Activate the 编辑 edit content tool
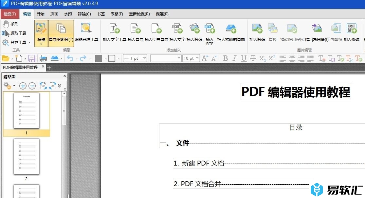 41,33
